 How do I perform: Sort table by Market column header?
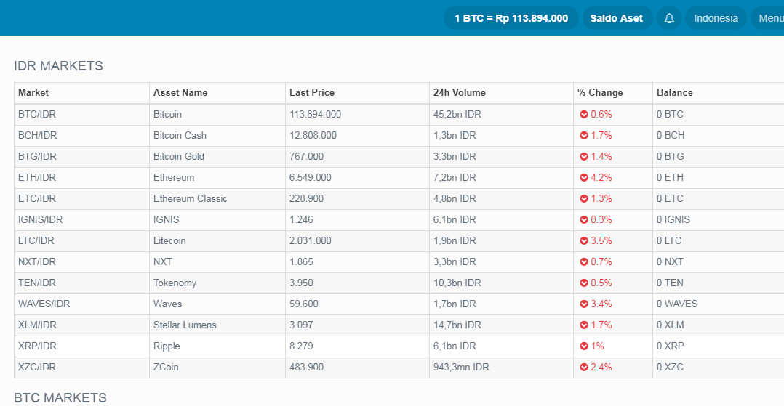pos(33,93)
